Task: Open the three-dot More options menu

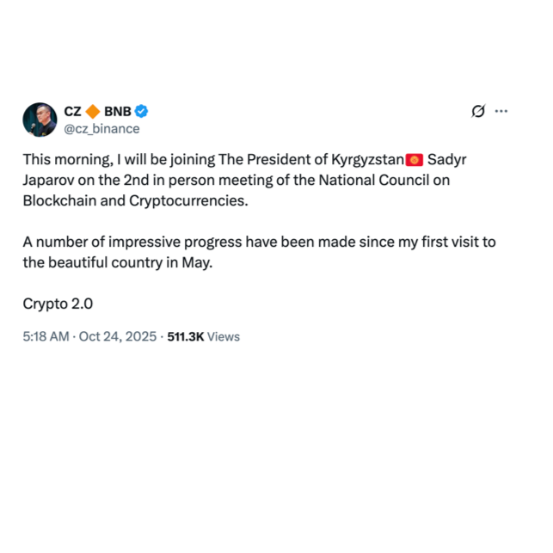Action: [501, 111]
